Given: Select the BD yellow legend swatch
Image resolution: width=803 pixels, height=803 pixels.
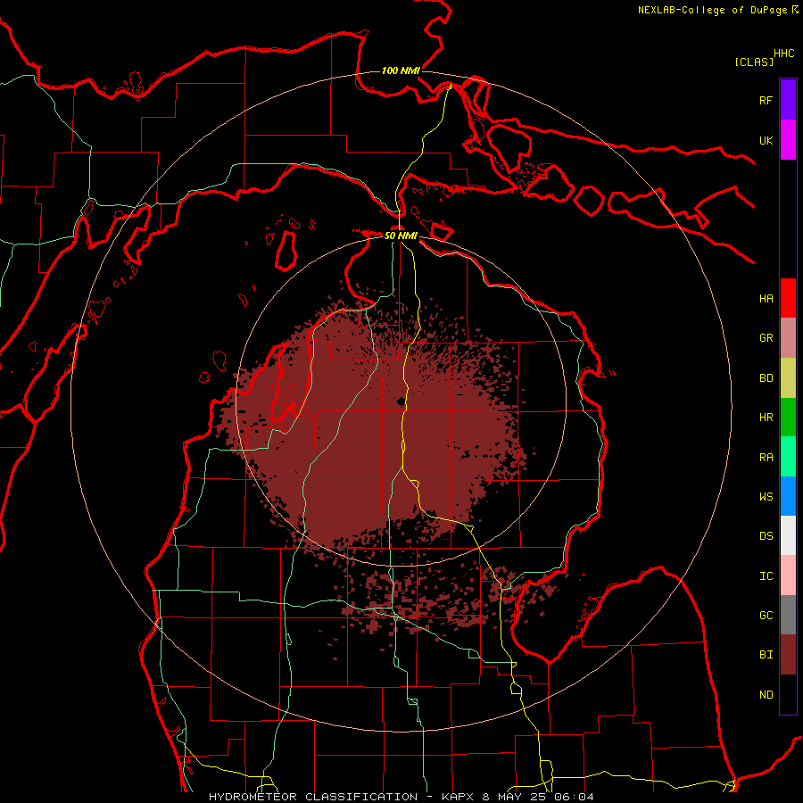Looking at the screenshot, I should point(788,378).
